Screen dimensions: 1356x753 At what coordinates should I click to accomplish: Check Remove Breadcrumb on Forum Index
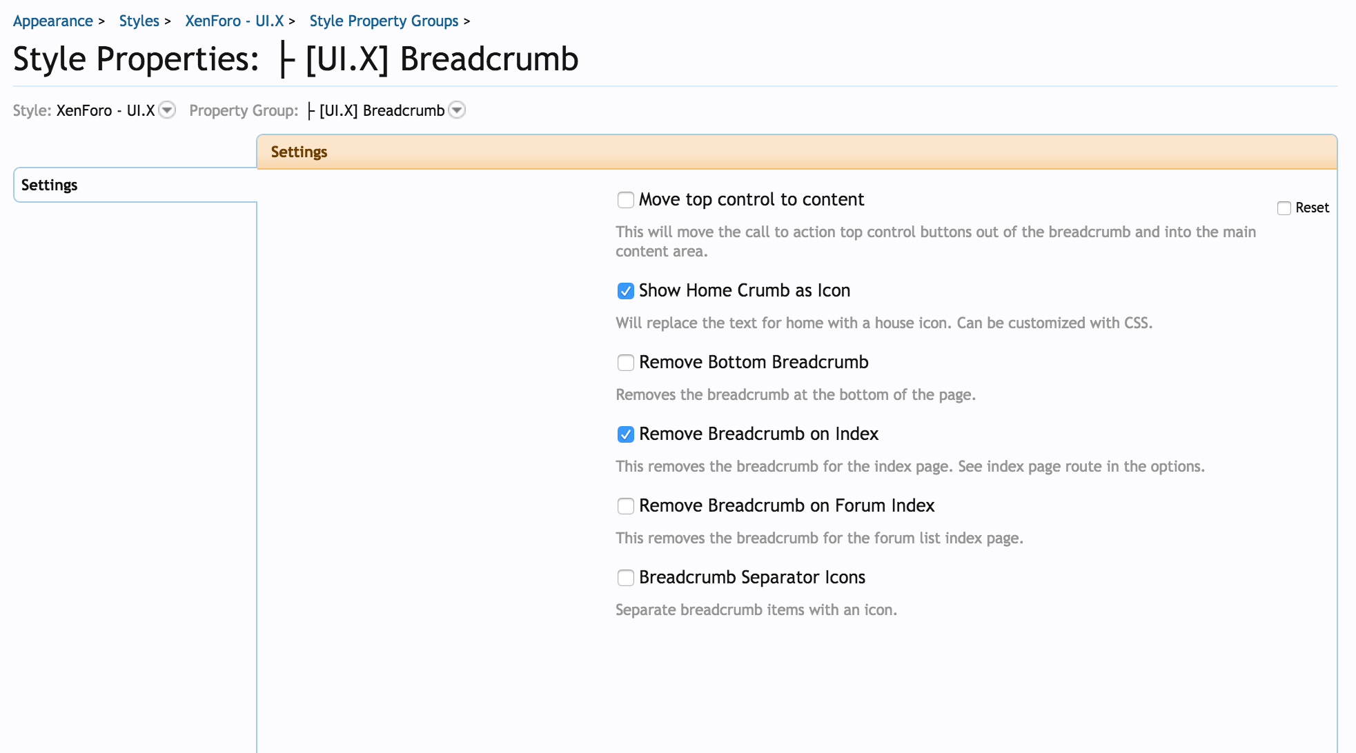point(626,506)
